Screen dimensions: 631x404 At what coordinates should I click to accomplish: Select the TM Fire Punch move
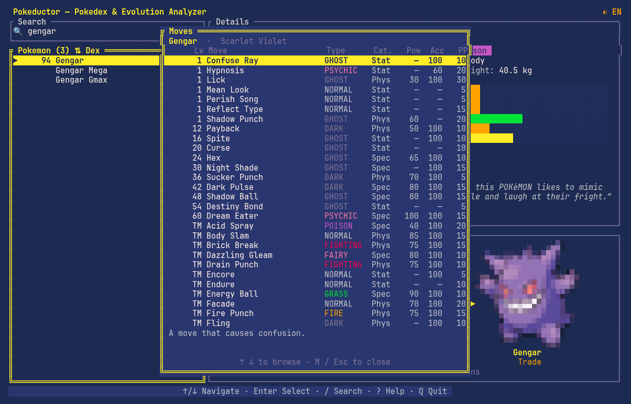point(315,313)
